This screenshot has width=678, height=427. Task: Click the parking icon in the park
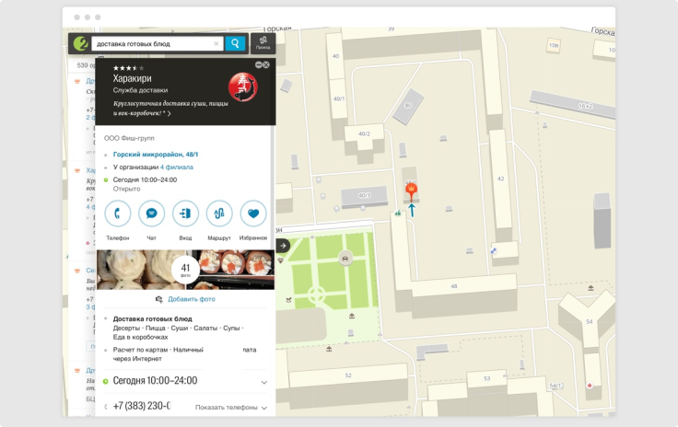tap(345, 259)
